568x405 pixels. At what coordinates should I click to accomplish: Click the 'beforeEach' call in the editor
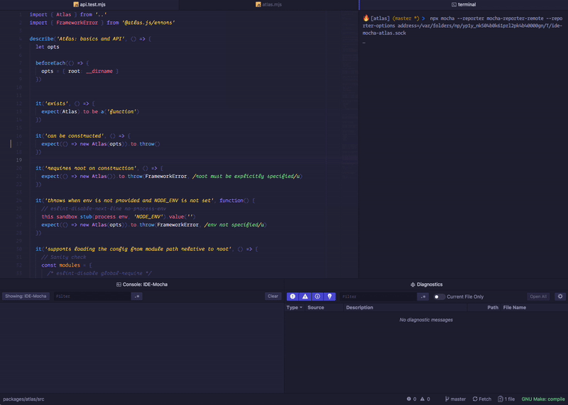pos(50,63)
